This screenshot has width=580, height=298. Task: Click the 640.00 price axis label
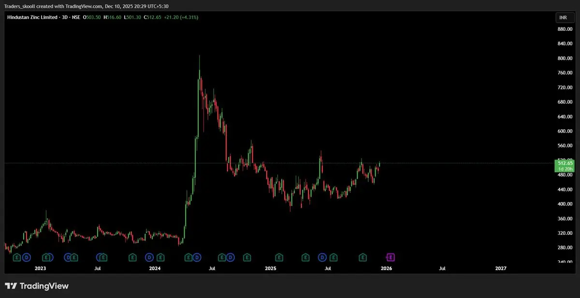coord(565,116)
